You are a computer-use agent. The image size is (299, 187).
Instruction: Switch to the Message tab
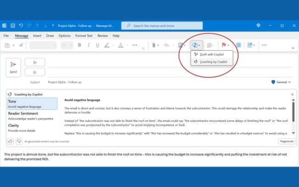click(x=22, y=36)
